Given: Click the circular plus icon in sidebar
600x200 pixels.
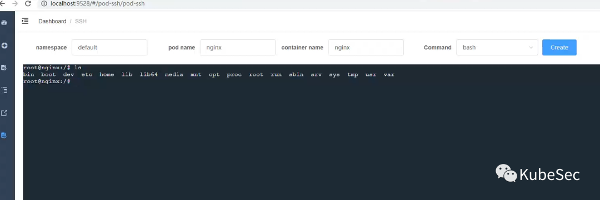Looking at the screenshot, I should pyautogui.click(x=4, y=45).
